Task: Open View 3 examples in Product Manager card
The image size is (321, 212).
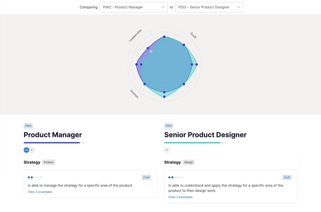Action: (x=40, y=192)
